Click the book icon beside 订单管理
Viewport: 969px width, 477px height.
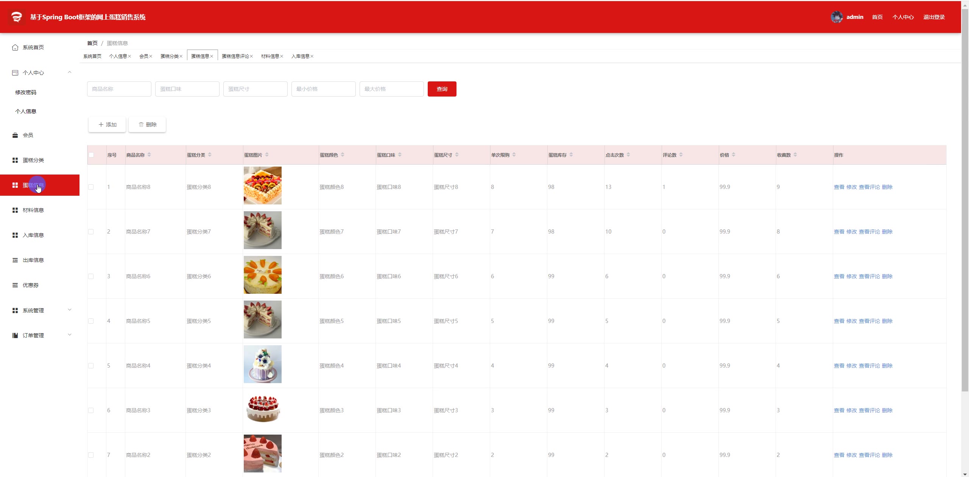coord(15,335)
